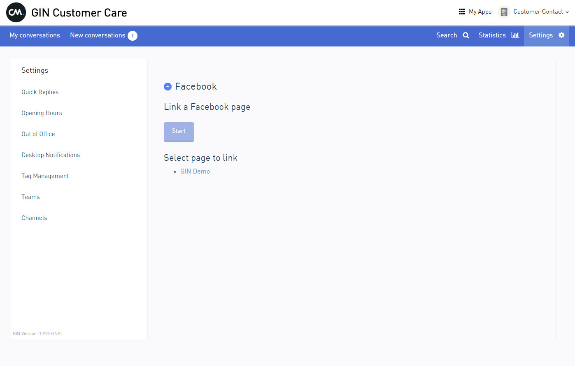Click the CM logo icon
Screen dimensions: 575x366
16,12
